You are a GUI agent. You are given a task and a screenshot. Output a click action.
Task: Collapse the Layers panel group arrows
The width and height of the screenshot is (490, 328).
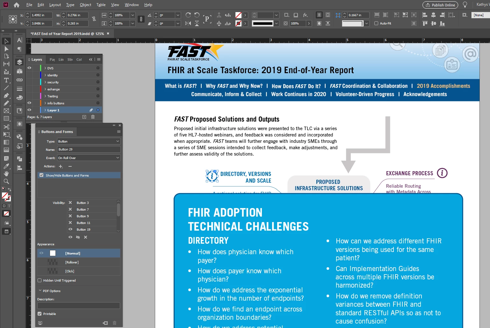click(x=91, y=59)
